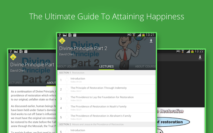Open The Principle of Restoration Through Indemnity

tap(106, 89)
